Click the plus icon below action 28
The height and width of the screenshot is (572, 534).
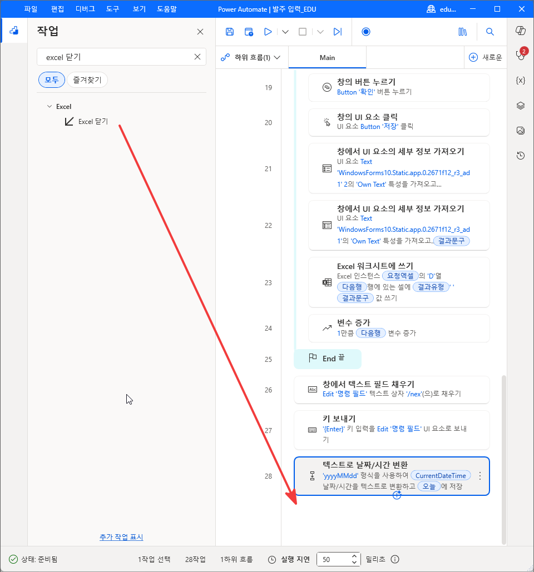coord(397,495)
